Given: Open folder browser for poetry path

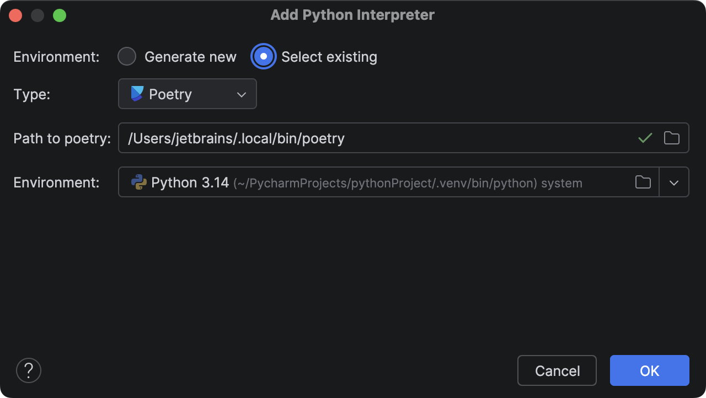Looking at the screenshot, I should tap(671, 138).
